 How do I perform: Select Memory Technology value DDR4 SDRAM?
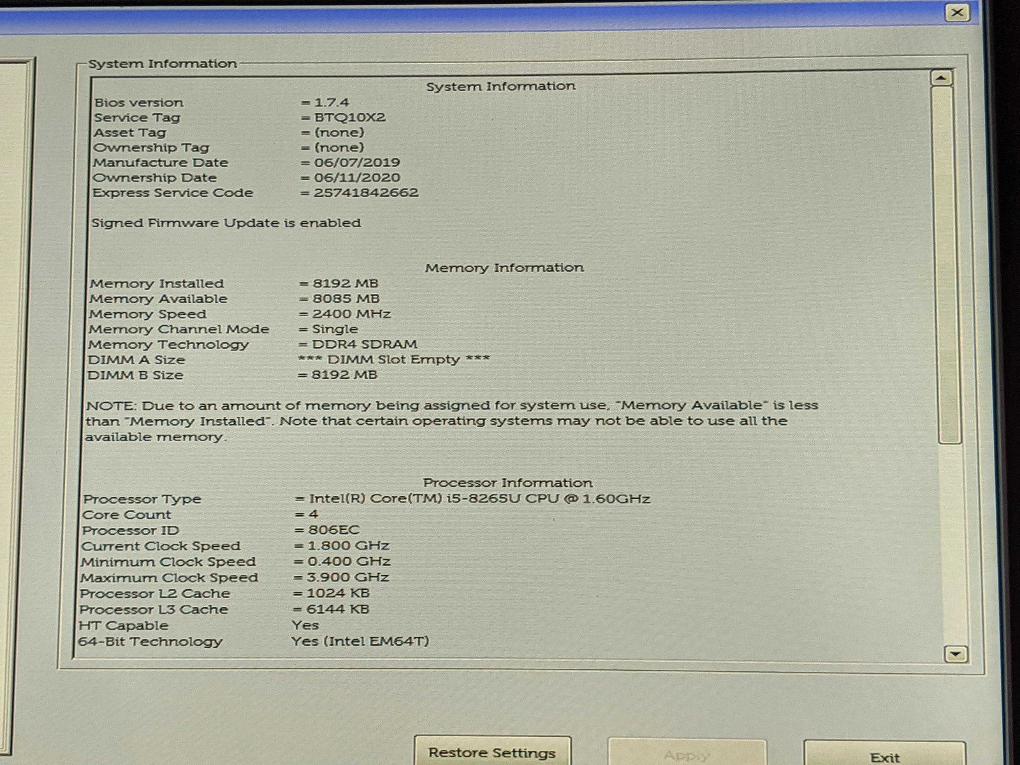(x=364, y=344)
